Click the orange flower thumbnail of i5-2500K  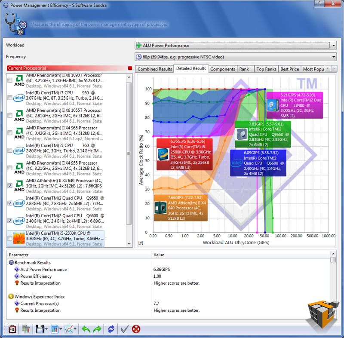click(x=19, y=238)
